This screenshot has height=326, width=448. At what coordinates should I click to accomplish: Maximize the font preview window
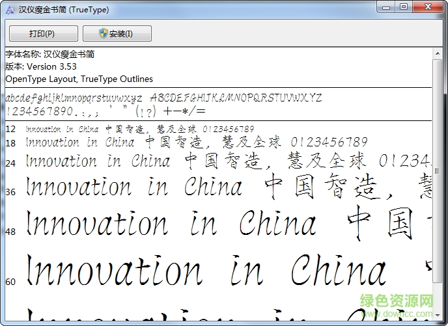coord(404,7)
